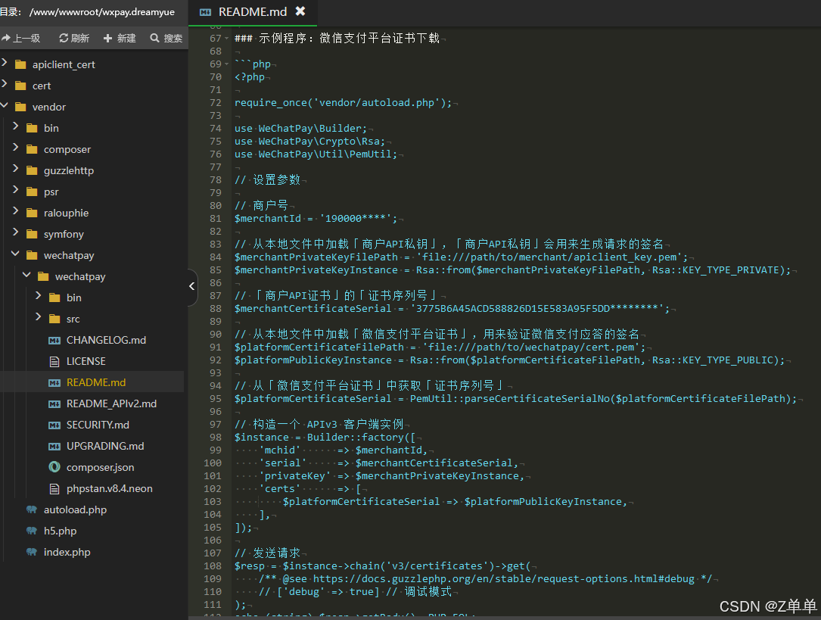The height and width of the screenshot is (620, 821).
Task: Expand the ralouphie folder chevron
Action: point(16,211)
